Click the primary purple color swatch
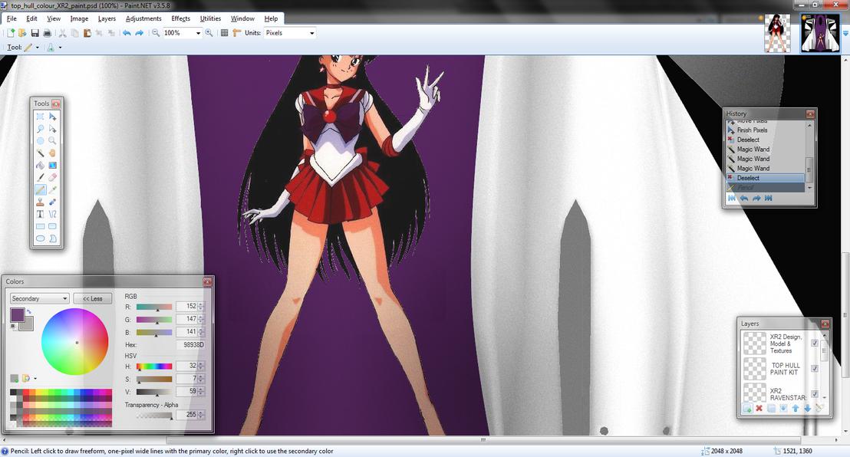 (18, 315)
